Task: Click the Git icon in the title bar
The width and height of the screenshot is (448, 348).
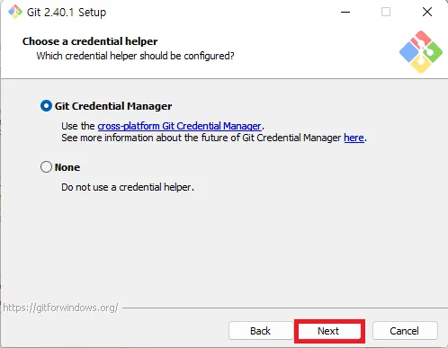Action: click(x=15, y=12)
